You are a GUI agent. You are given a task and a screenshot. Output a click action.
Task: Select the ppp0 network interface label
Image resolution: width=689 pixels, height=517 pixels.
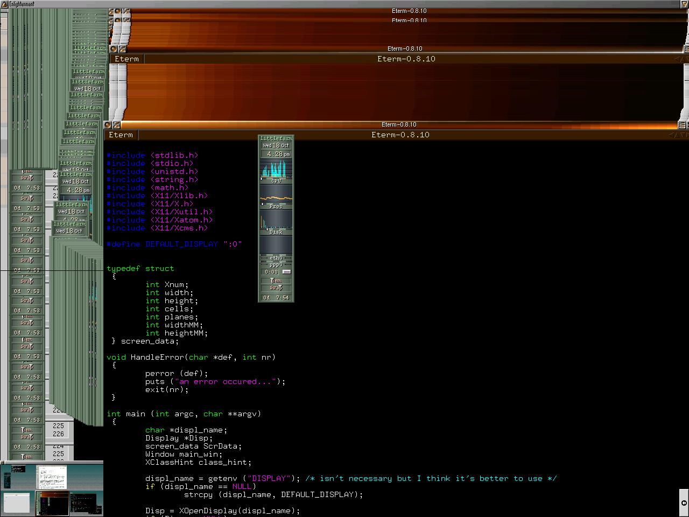click(276, 264)
